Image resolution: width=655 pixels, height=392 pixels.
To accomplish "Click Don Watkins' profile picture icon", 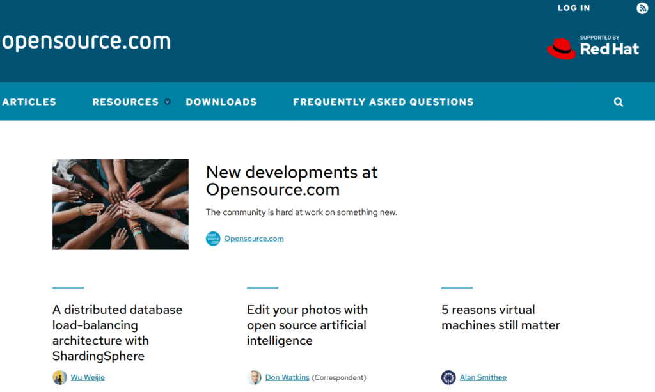I will click(x=255, y=377).
